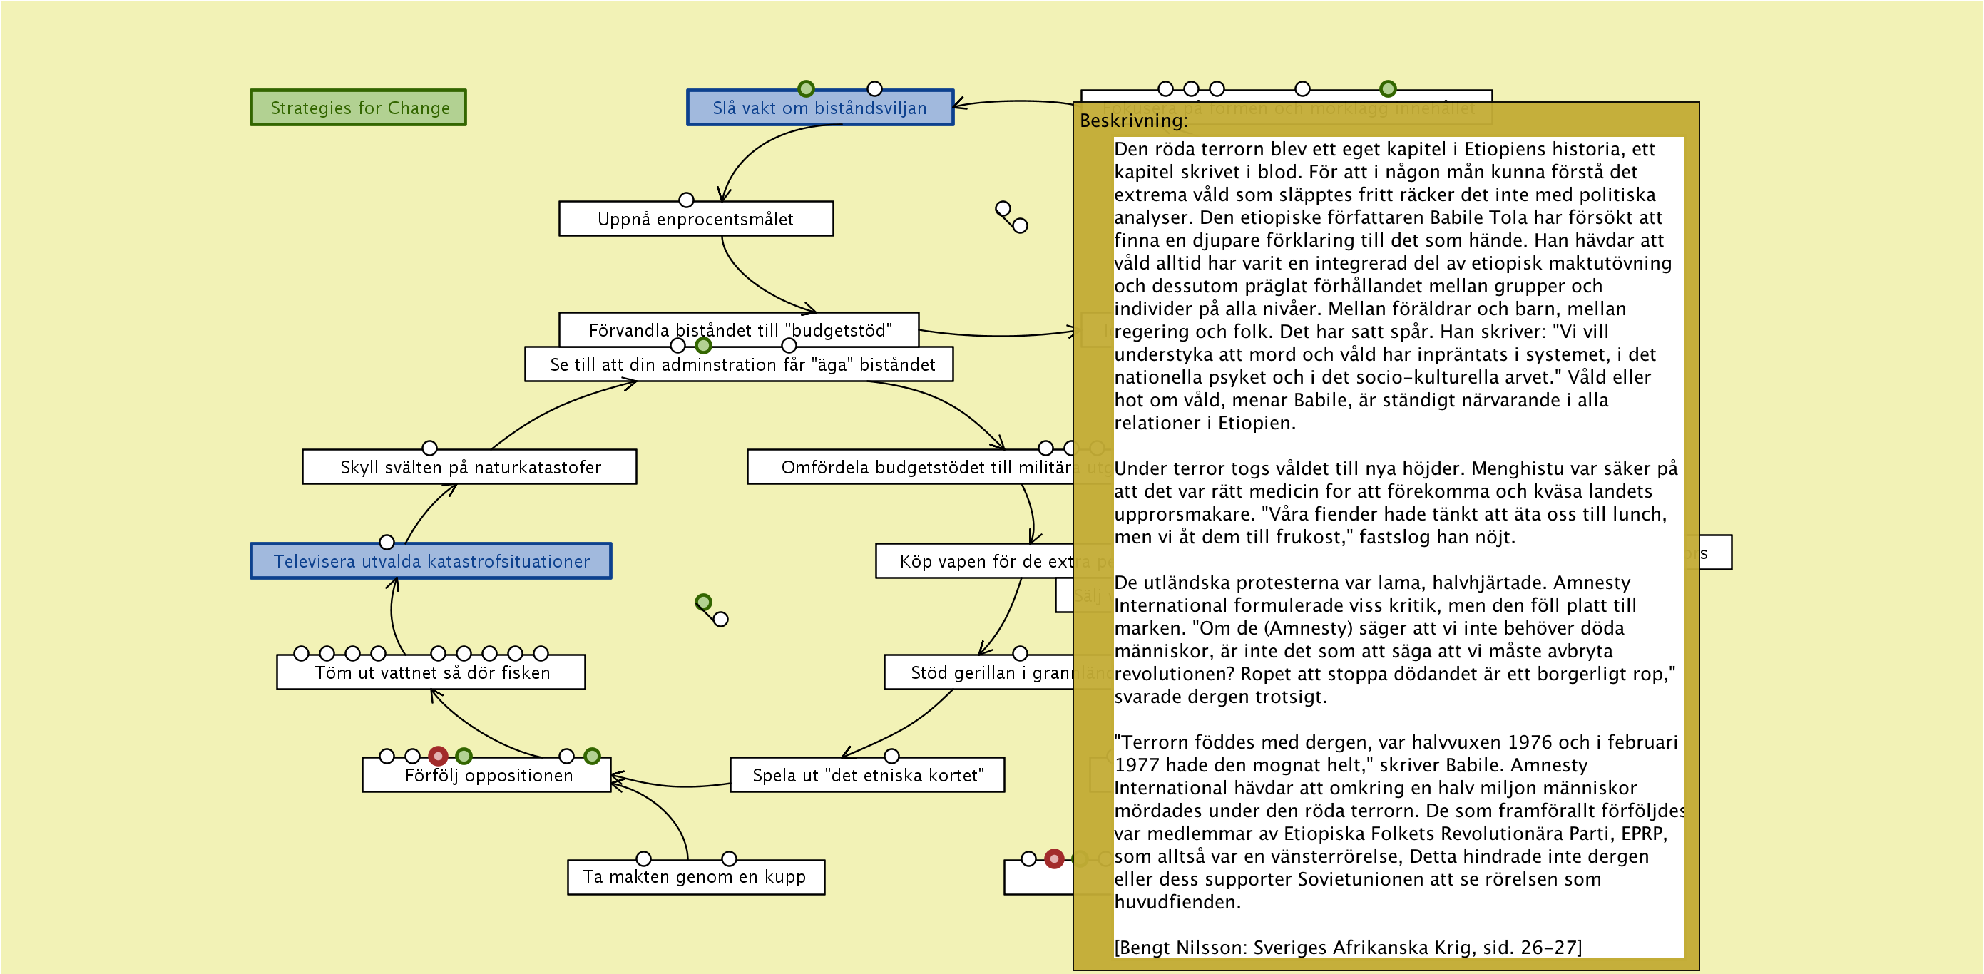
Task: Select the Televisera utvalda katastrofsituationer node
Action: (431, 562)
